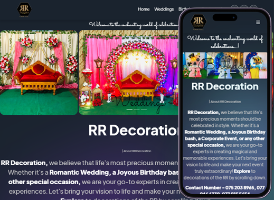Tap the right yellow dress birthday photo on phone
The height and width of the screenshot is (200, 274).
click(255, 65)
